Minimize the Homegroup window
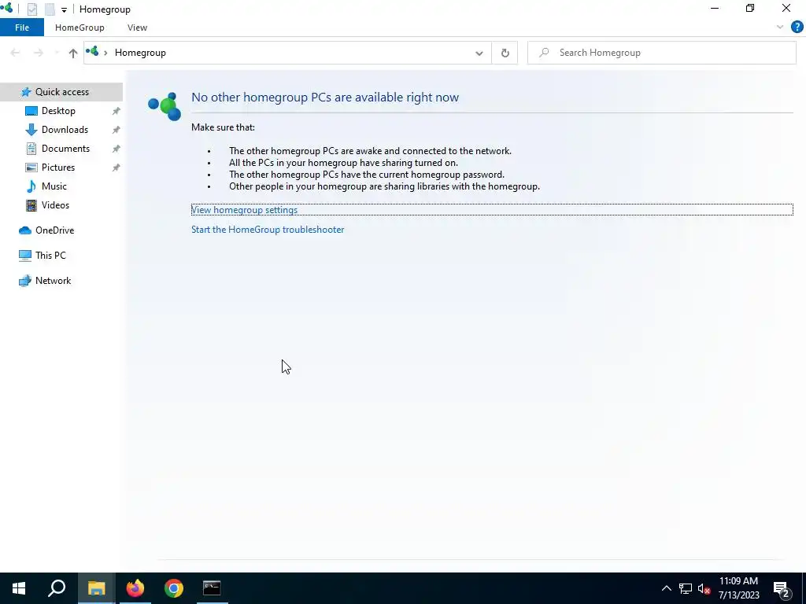806x604 pixels. point(715,8)
